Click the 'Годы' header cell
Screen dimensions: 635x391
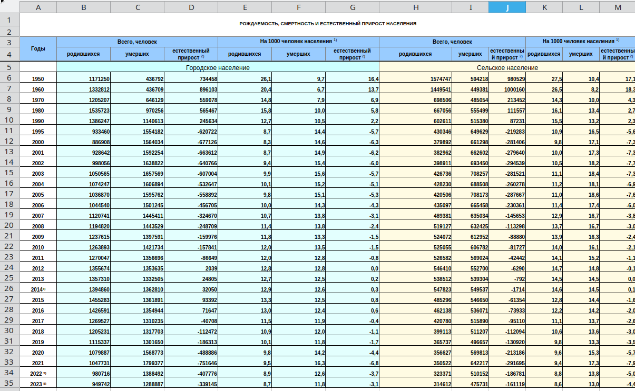[x=38, y=48]
